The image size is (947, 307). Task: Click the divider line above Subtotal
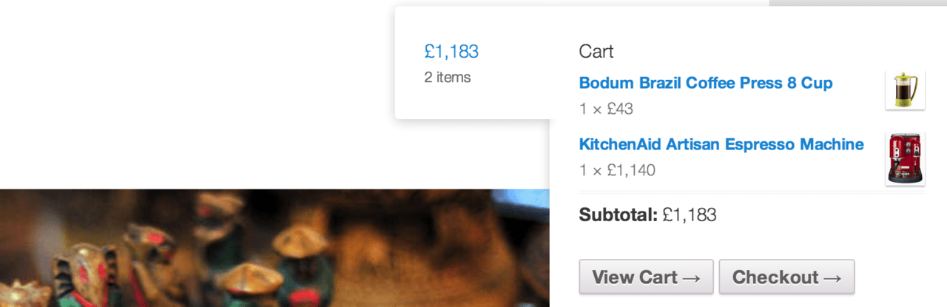[752, 192]
